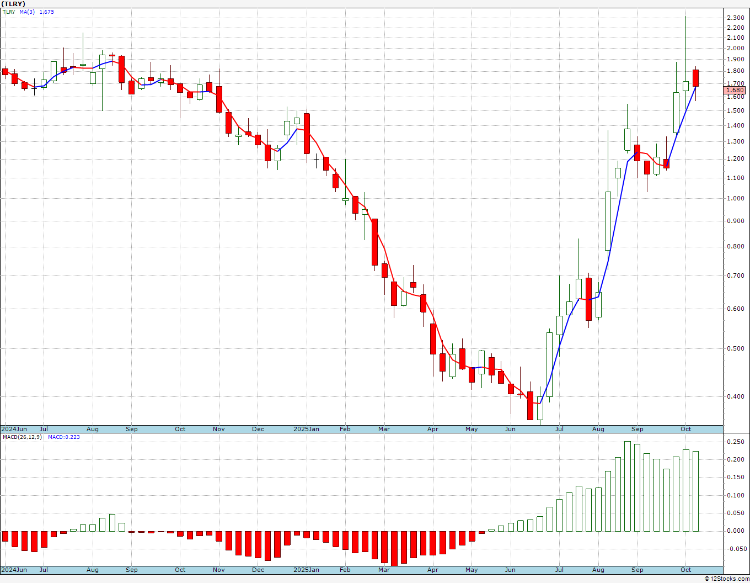750x583 pixels.
Task: Click the latest red October candlestick
Action: click(x=695, y=78)
